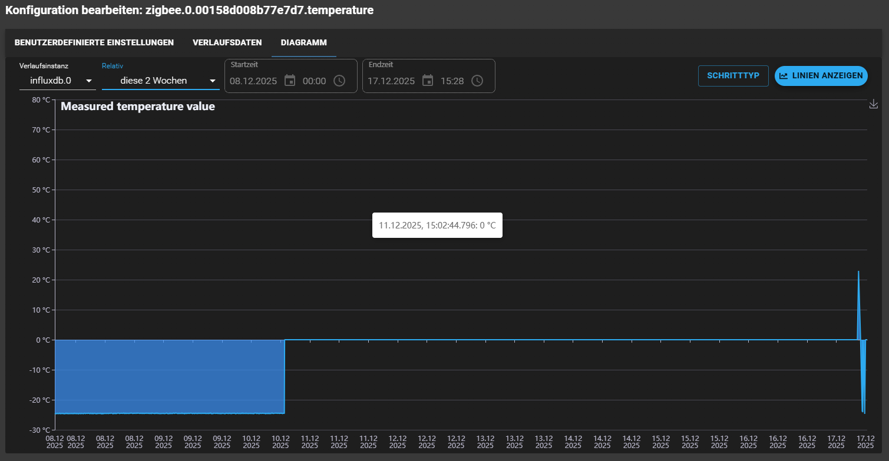Expand the Verlaufsinstanz influxdb.0 dropdown
Image resolution: width=889 pixels, height=461 pixels.
pyautogui.click(x=58, y=81)
